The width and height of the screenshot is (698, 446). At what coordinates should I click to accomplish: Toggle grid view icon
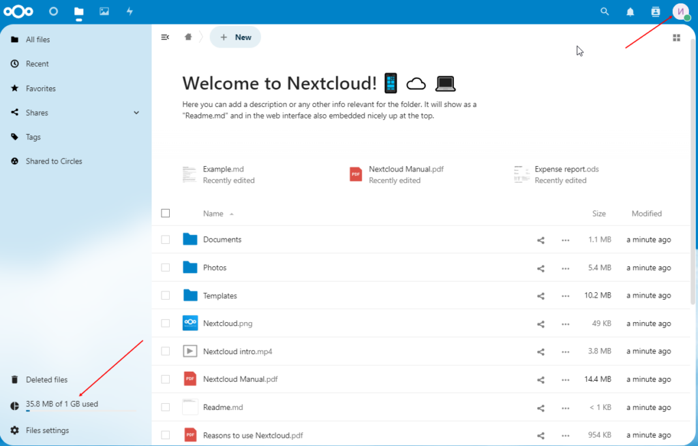coord(676,38)
